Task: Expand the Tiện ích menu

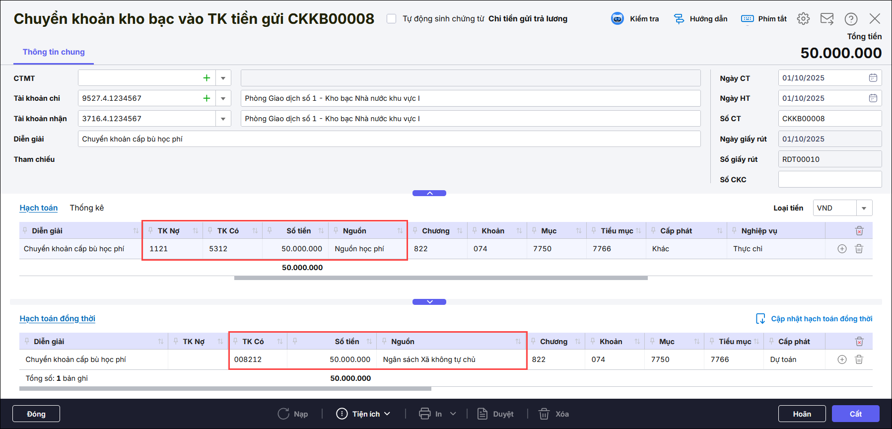Action: 363,414
